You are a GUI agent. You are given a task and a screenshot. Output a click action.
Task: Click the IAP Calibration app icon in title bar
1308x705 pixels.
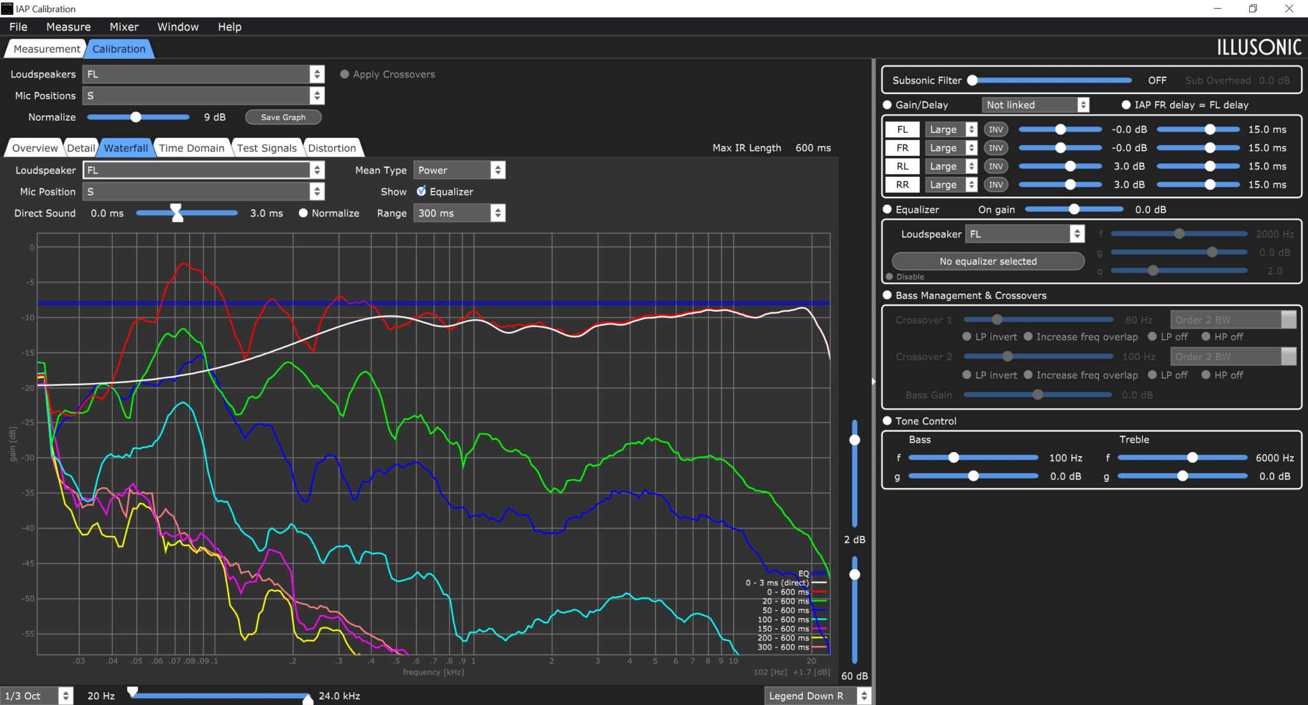tap(7, 8)
